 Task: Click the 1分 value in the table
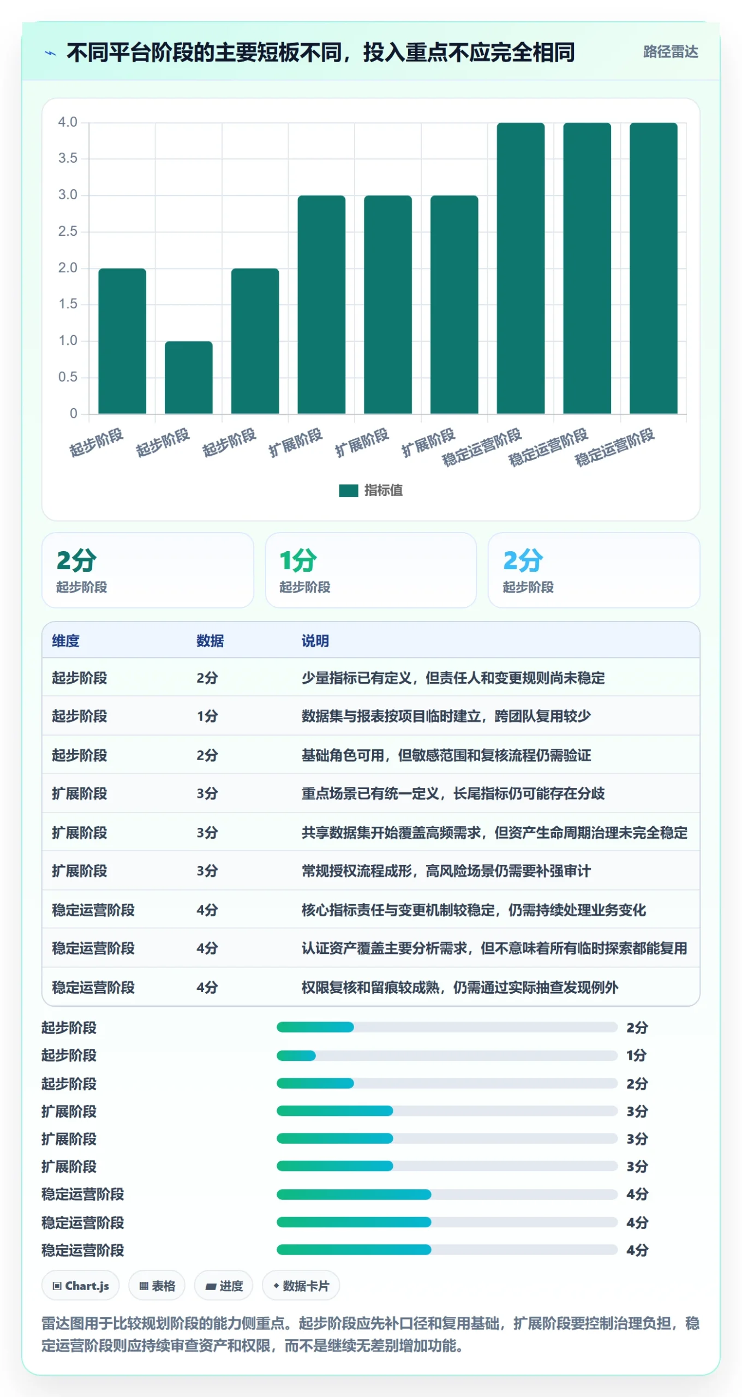point(207,716)
